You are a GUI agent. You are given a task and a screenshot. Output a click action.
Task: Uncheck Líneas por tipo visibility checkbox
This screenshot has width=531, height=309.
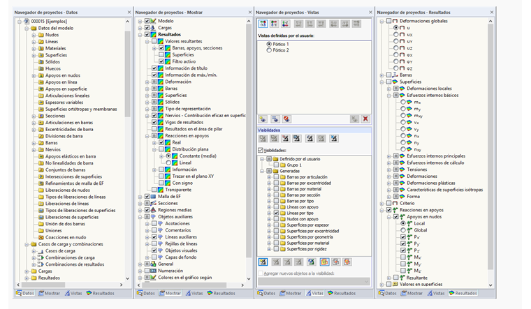276,213
